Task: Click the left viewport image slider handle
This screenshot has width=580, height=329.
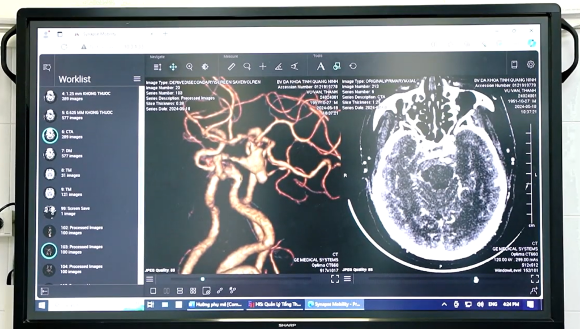Action: (x=202, y=279)
